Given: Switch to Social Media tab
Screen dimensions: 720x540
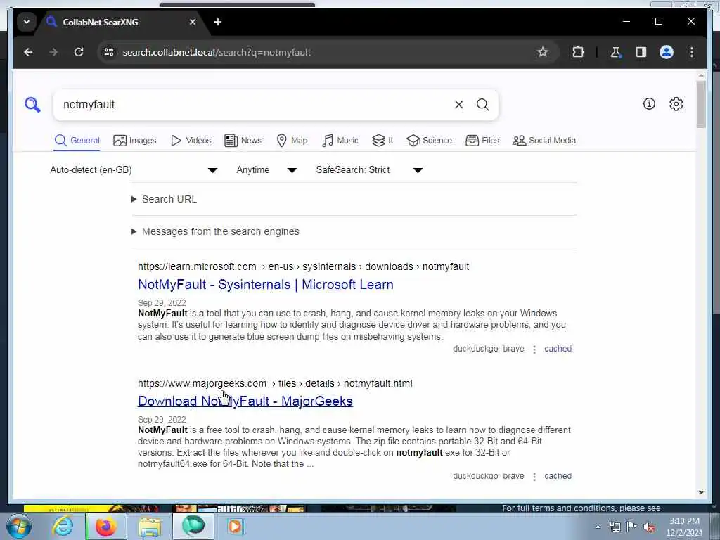Looking at the screenshot, I should point(544,141).
